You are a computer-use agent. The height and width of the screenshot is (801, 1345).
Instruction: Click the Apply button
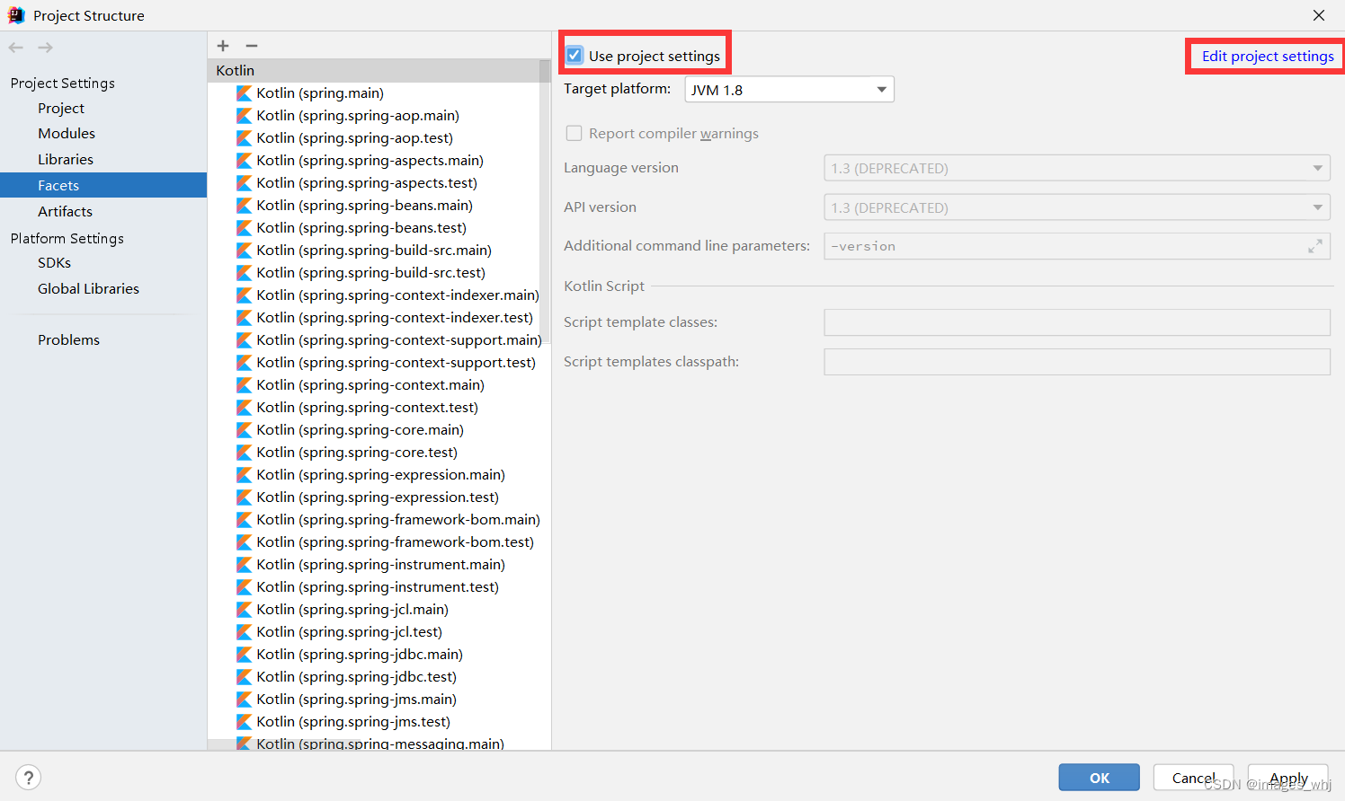[x=1288, y=778]
